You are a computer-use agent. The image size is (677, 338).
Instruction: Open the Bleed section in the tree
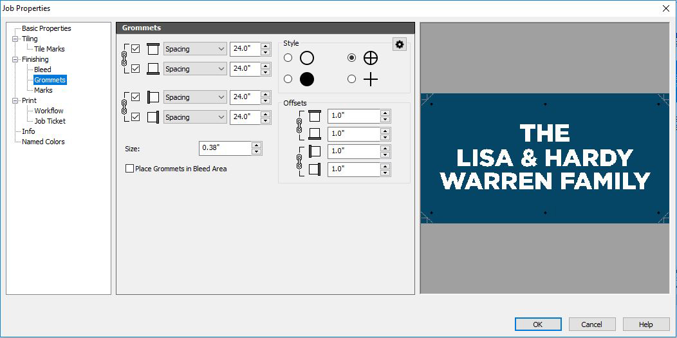pos(42,70)
